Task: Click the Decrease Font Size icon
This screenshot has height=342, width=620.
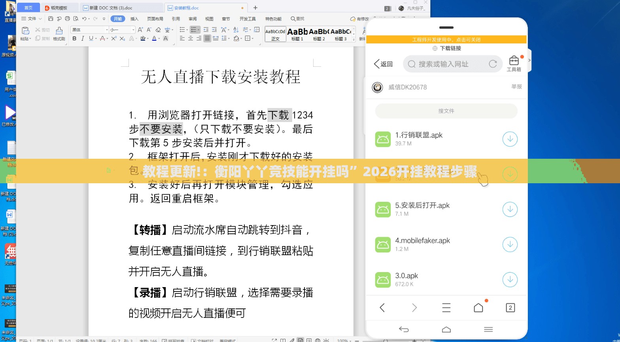Action: [149, 30]
